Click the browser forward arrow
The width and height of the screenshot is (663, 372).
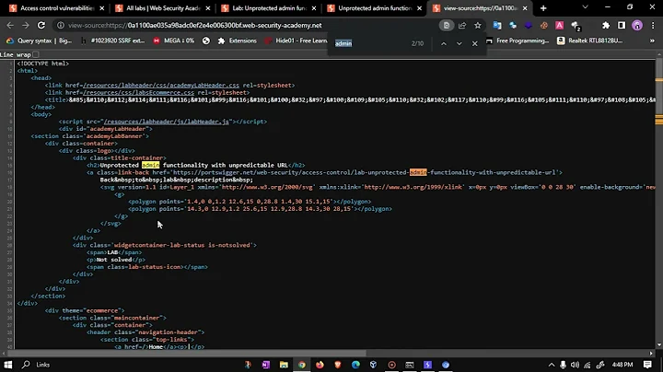(x=26, y=26)
